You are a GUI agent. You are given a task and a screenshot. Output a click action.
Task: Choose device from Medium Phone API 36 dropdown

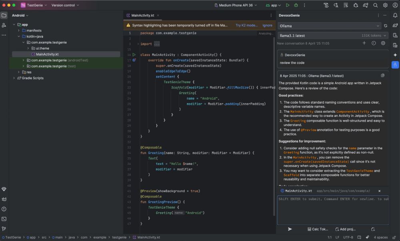[x=236, y=5]
